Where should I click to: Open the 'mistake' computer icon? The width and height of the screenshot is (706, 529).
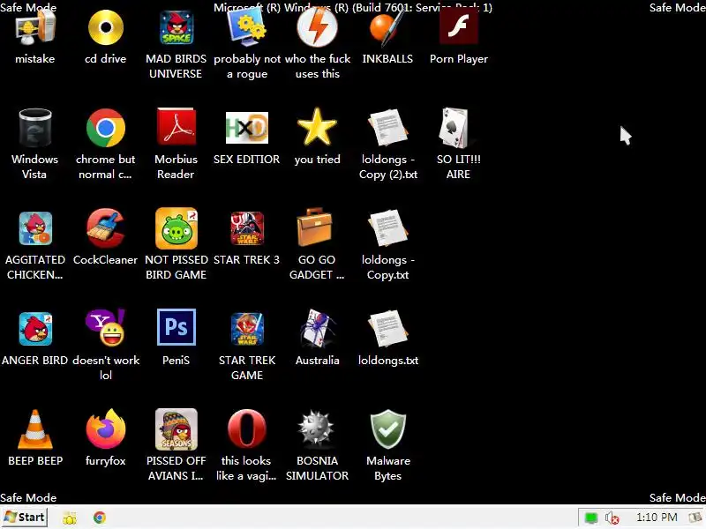pyautogui.click(x=35, y=28)
